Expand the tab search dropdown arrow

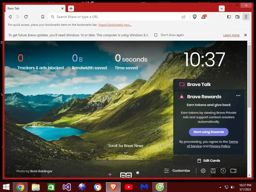(x=221, y=8)
